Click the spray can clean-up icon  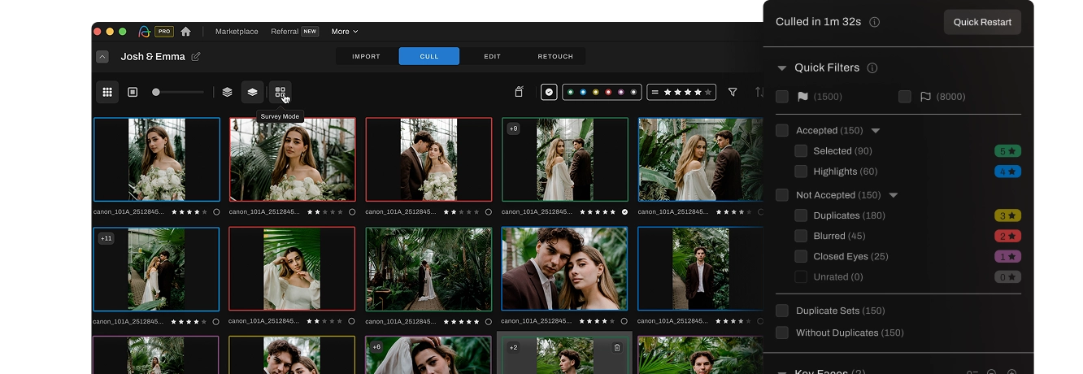pos(519,93)
